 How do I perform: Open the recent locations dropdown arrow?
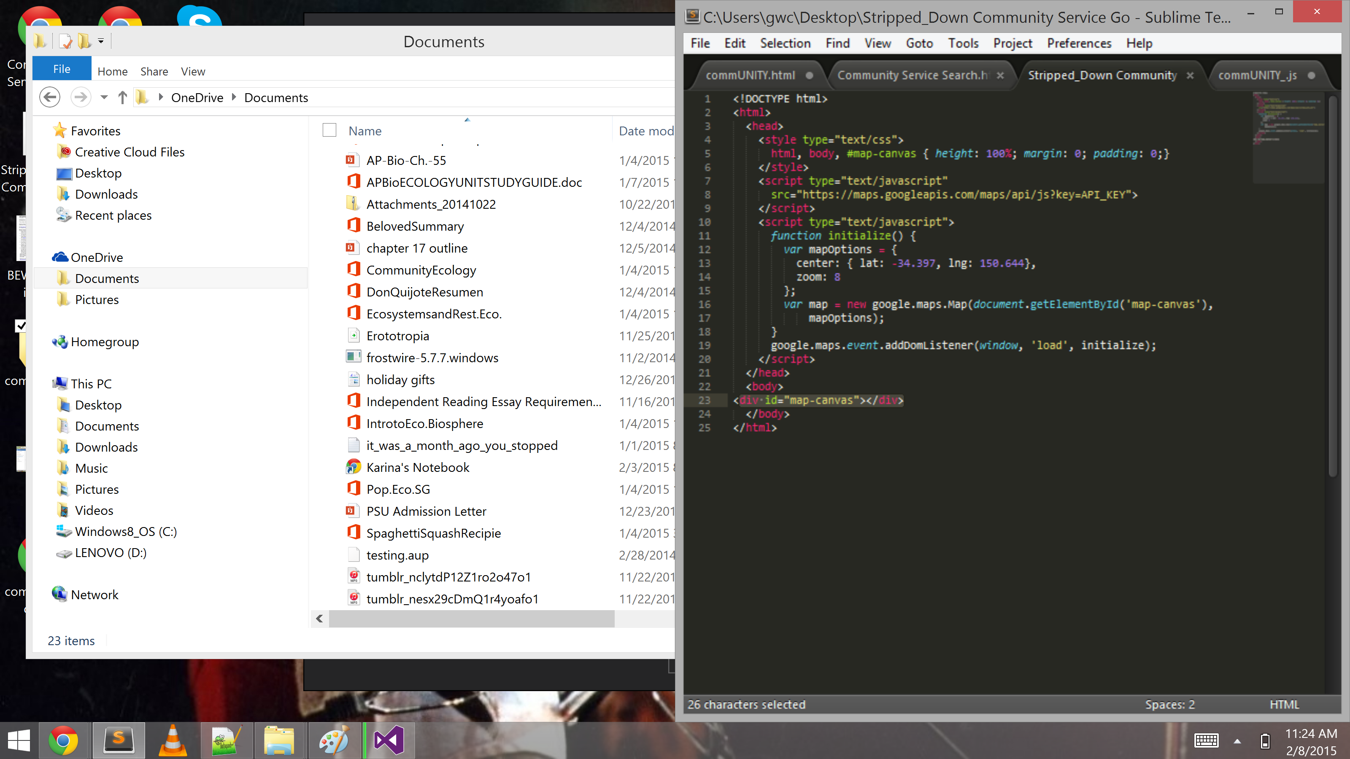(x=104, y=97)
